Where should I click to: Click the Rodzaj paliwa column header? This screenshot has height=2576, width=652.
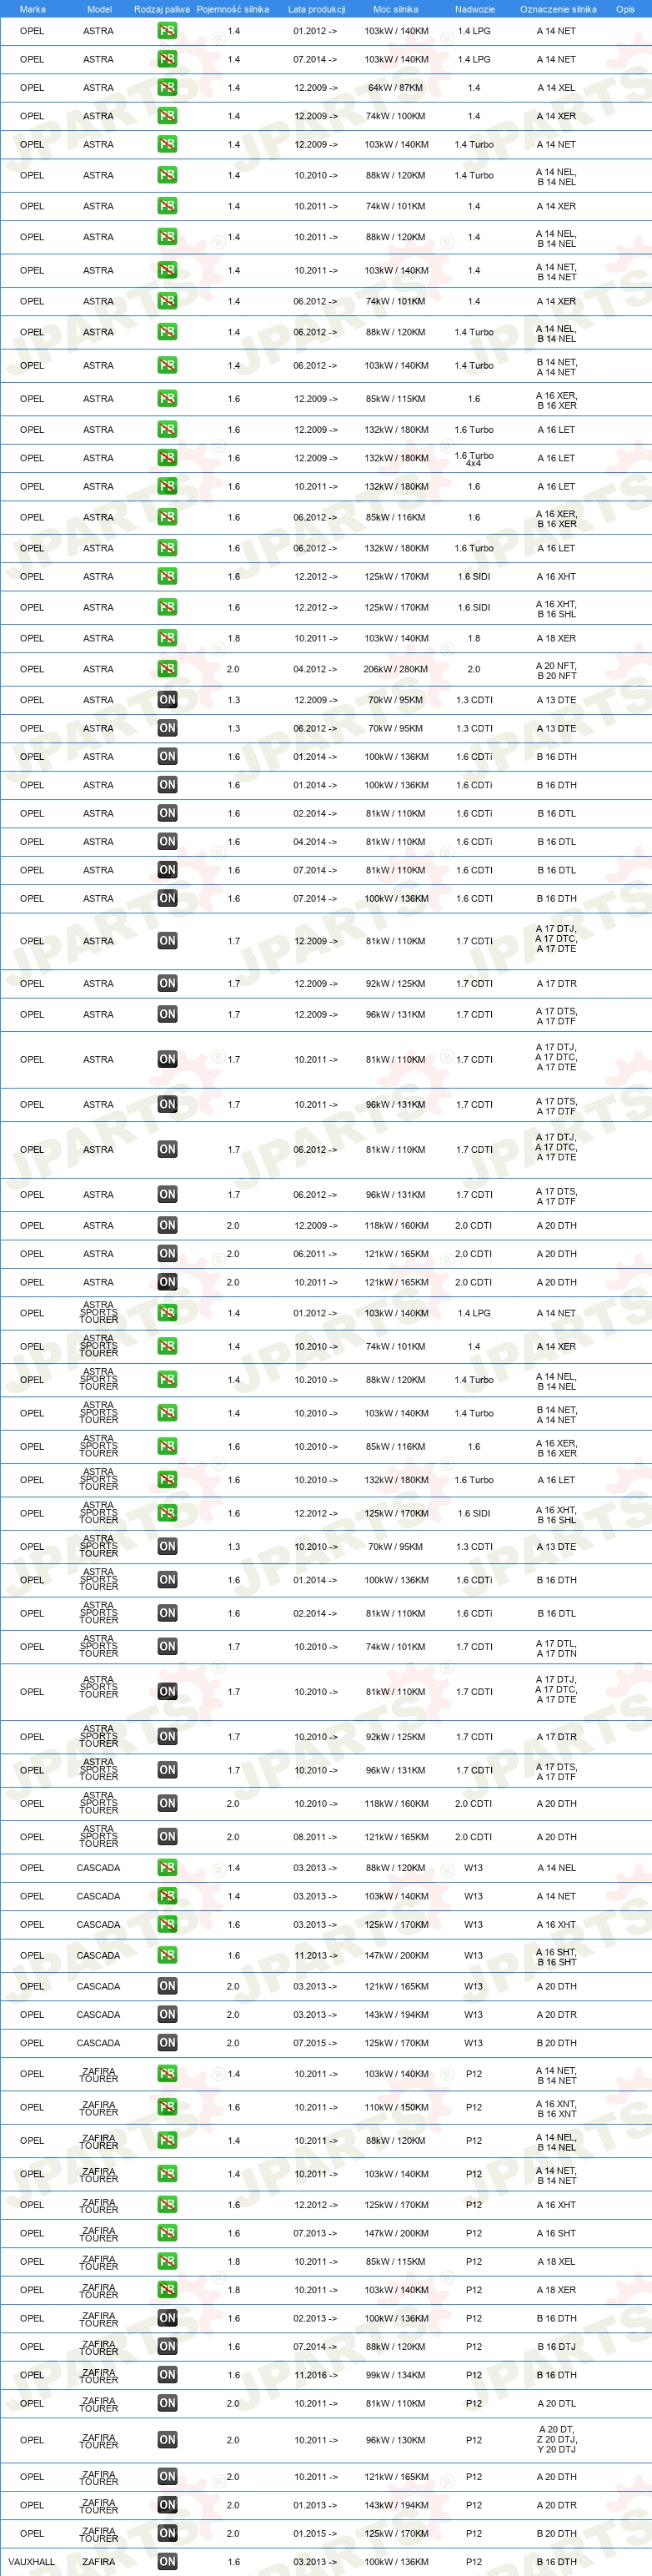[x=162, y=9]
